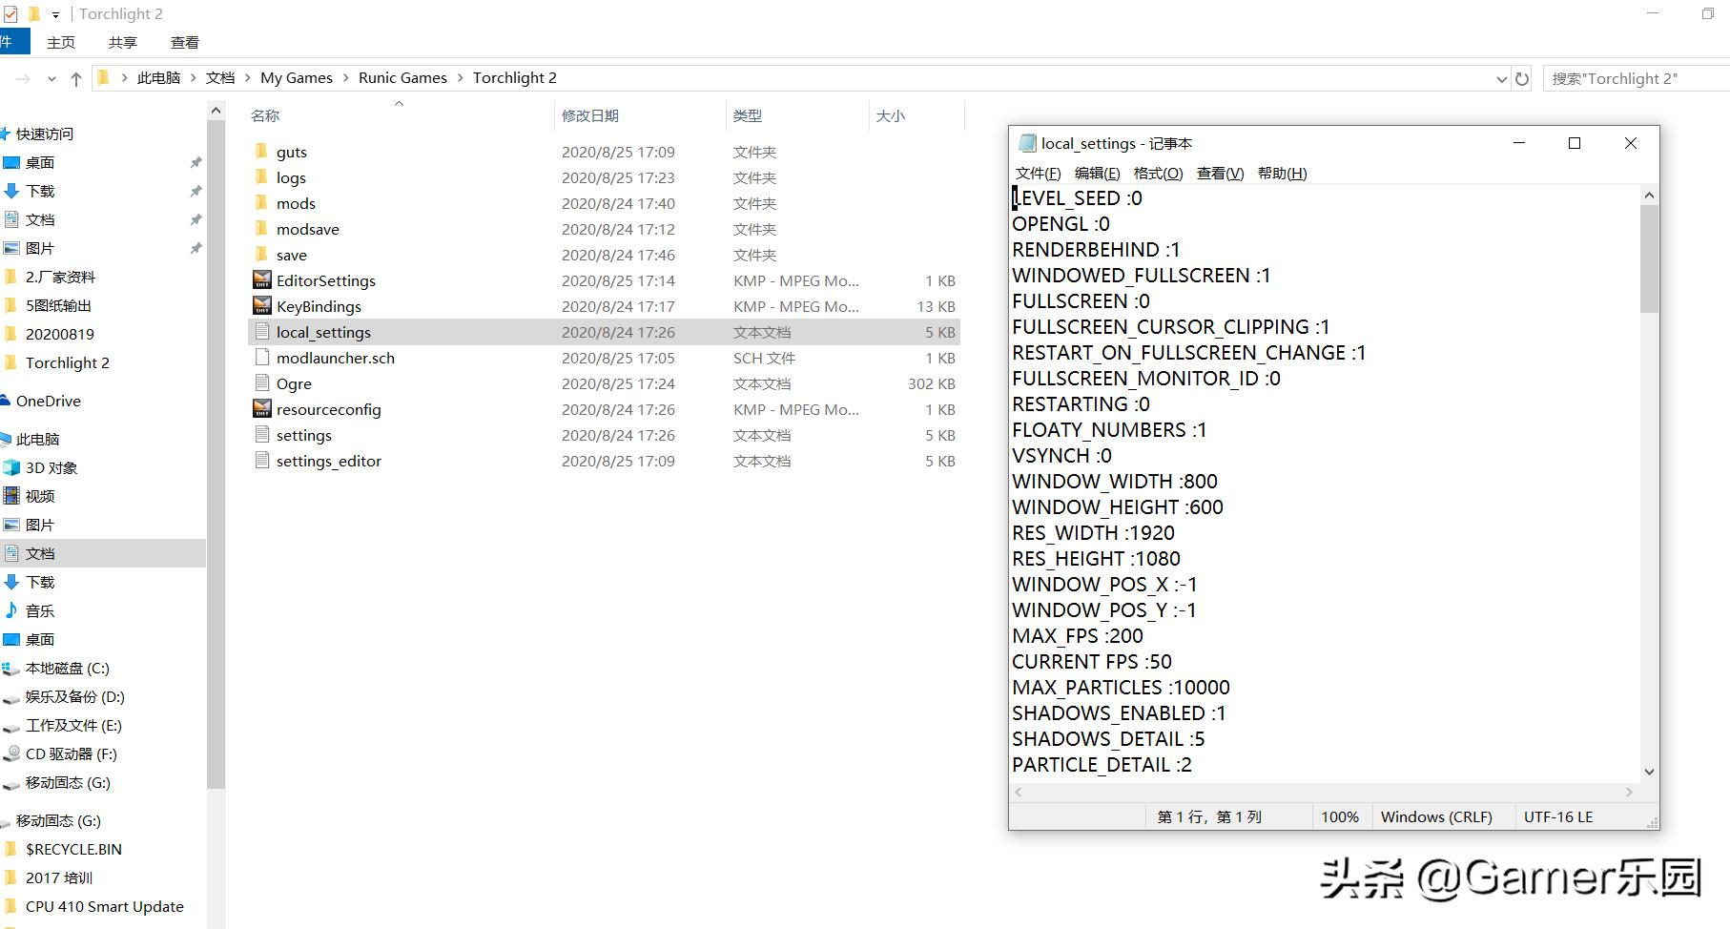Screen dimensions: 1730x929
Task: Select the settings text file icon
Action: tap(262, 435)
